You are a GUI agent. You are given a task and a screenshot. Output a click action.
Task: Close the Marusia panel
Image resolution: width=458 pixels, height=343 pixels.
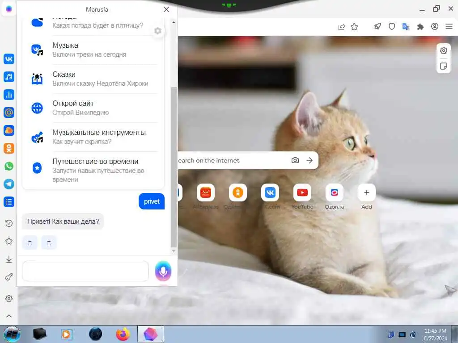tap(166, 9)
